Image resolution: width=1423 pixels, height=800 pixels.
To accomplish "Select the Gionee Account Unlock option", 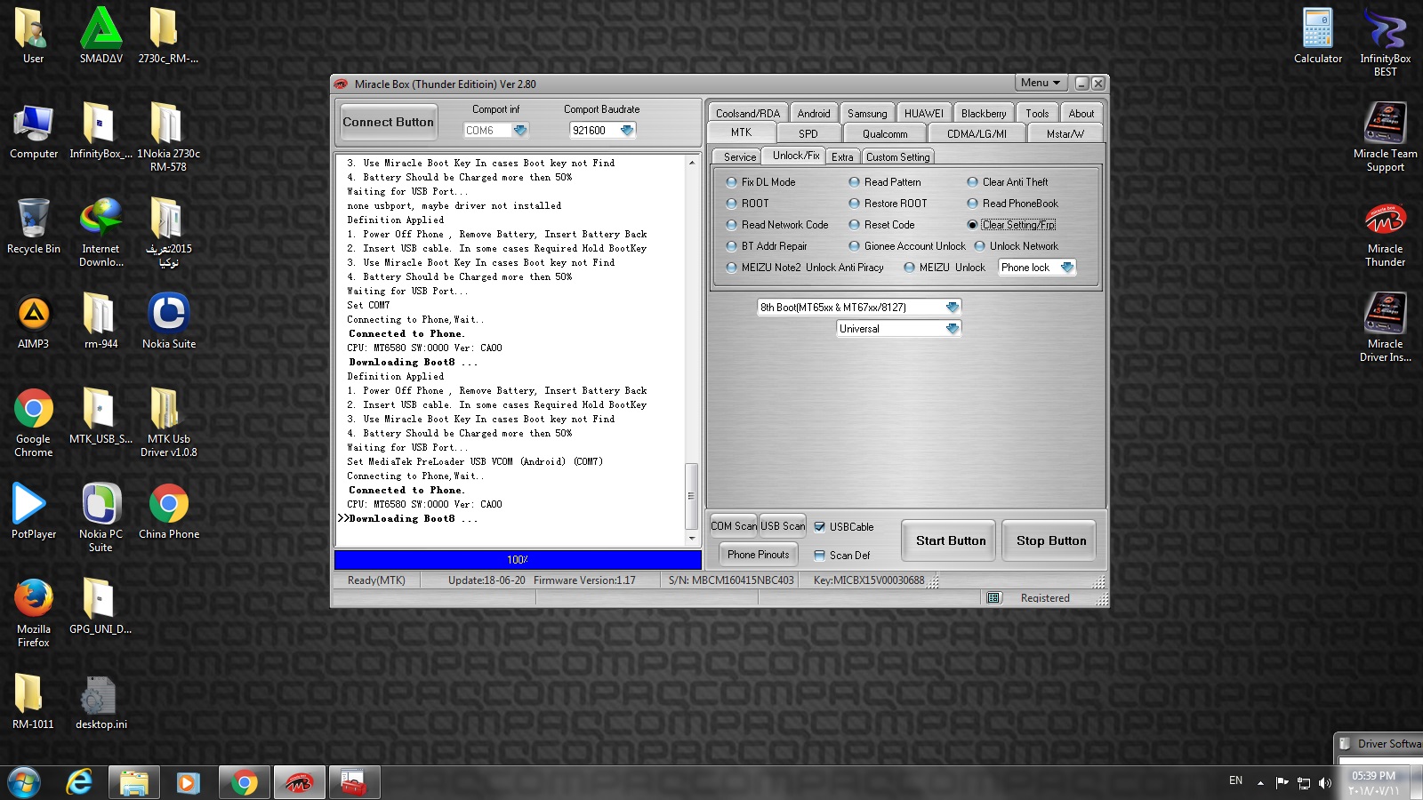I will click(907, 246).
